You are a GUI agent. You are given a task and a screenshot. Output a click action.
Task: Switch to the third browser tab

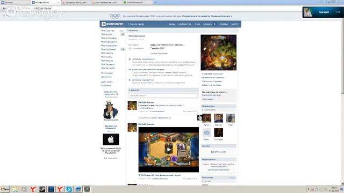click(x=76, y=2)
